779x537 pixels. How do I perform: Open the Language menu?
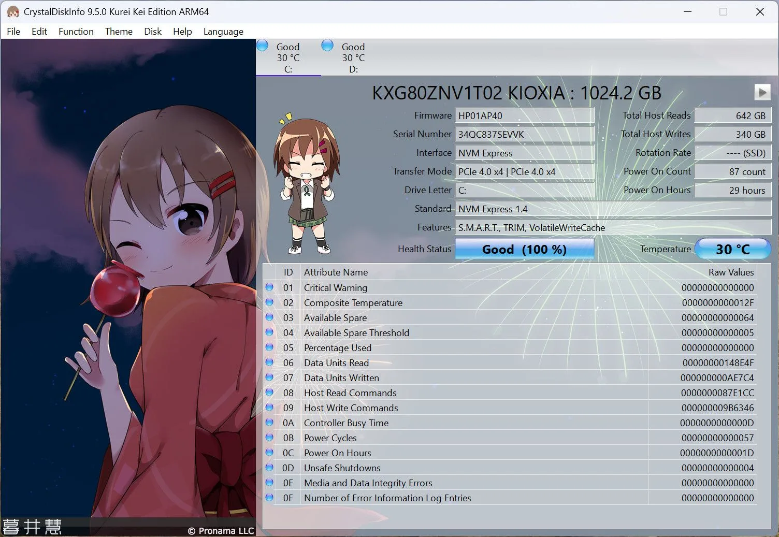[223, 32]
